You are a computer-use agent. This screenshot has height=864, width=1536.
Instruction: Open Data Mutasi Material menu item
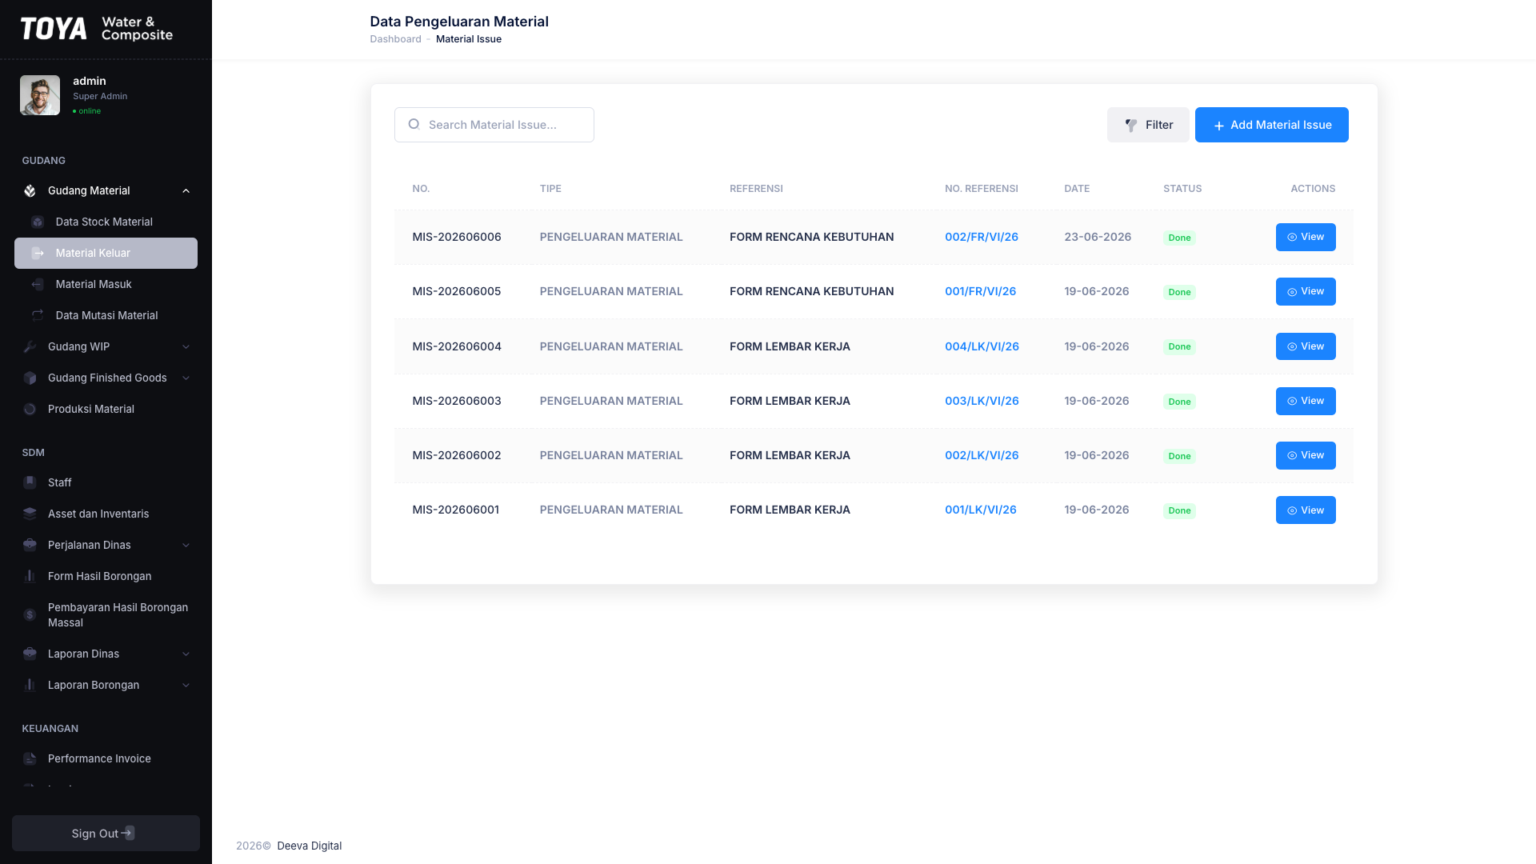click(106, 316)
